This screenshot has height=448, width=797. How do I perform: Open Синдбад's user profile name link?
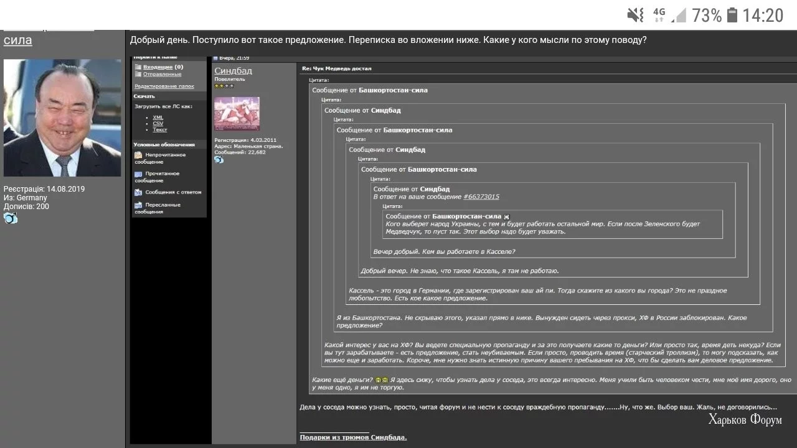[x=233, y=71]
